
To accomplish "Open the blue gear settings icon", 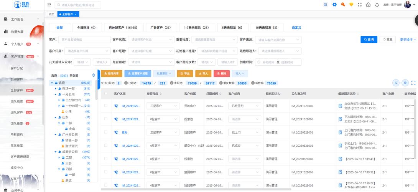I will coord(334,5).
